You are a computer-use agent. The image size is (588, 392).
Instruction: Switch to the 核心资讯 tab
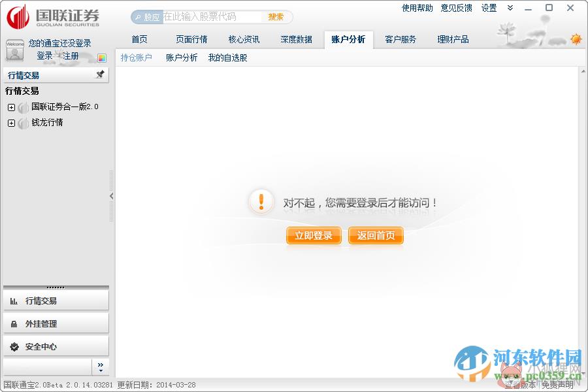click(x=244, y=39)
